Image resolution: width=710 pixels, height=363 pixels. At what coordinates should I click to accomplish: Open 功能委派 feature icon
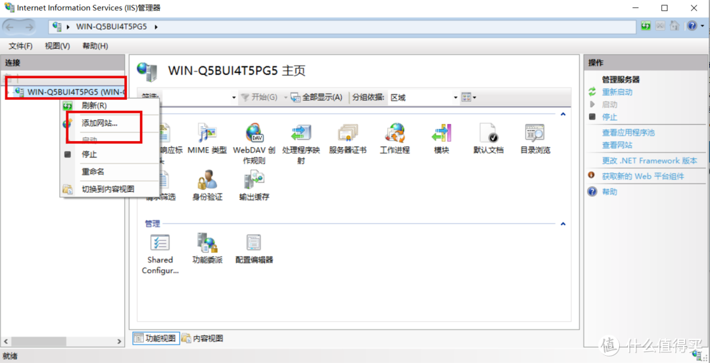point(207,249)
